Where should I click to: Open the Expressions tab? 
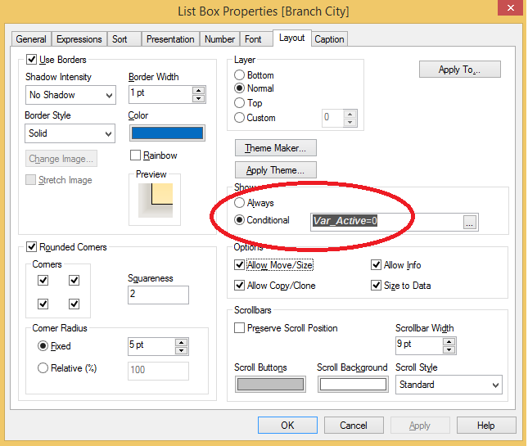pos(79,39)
